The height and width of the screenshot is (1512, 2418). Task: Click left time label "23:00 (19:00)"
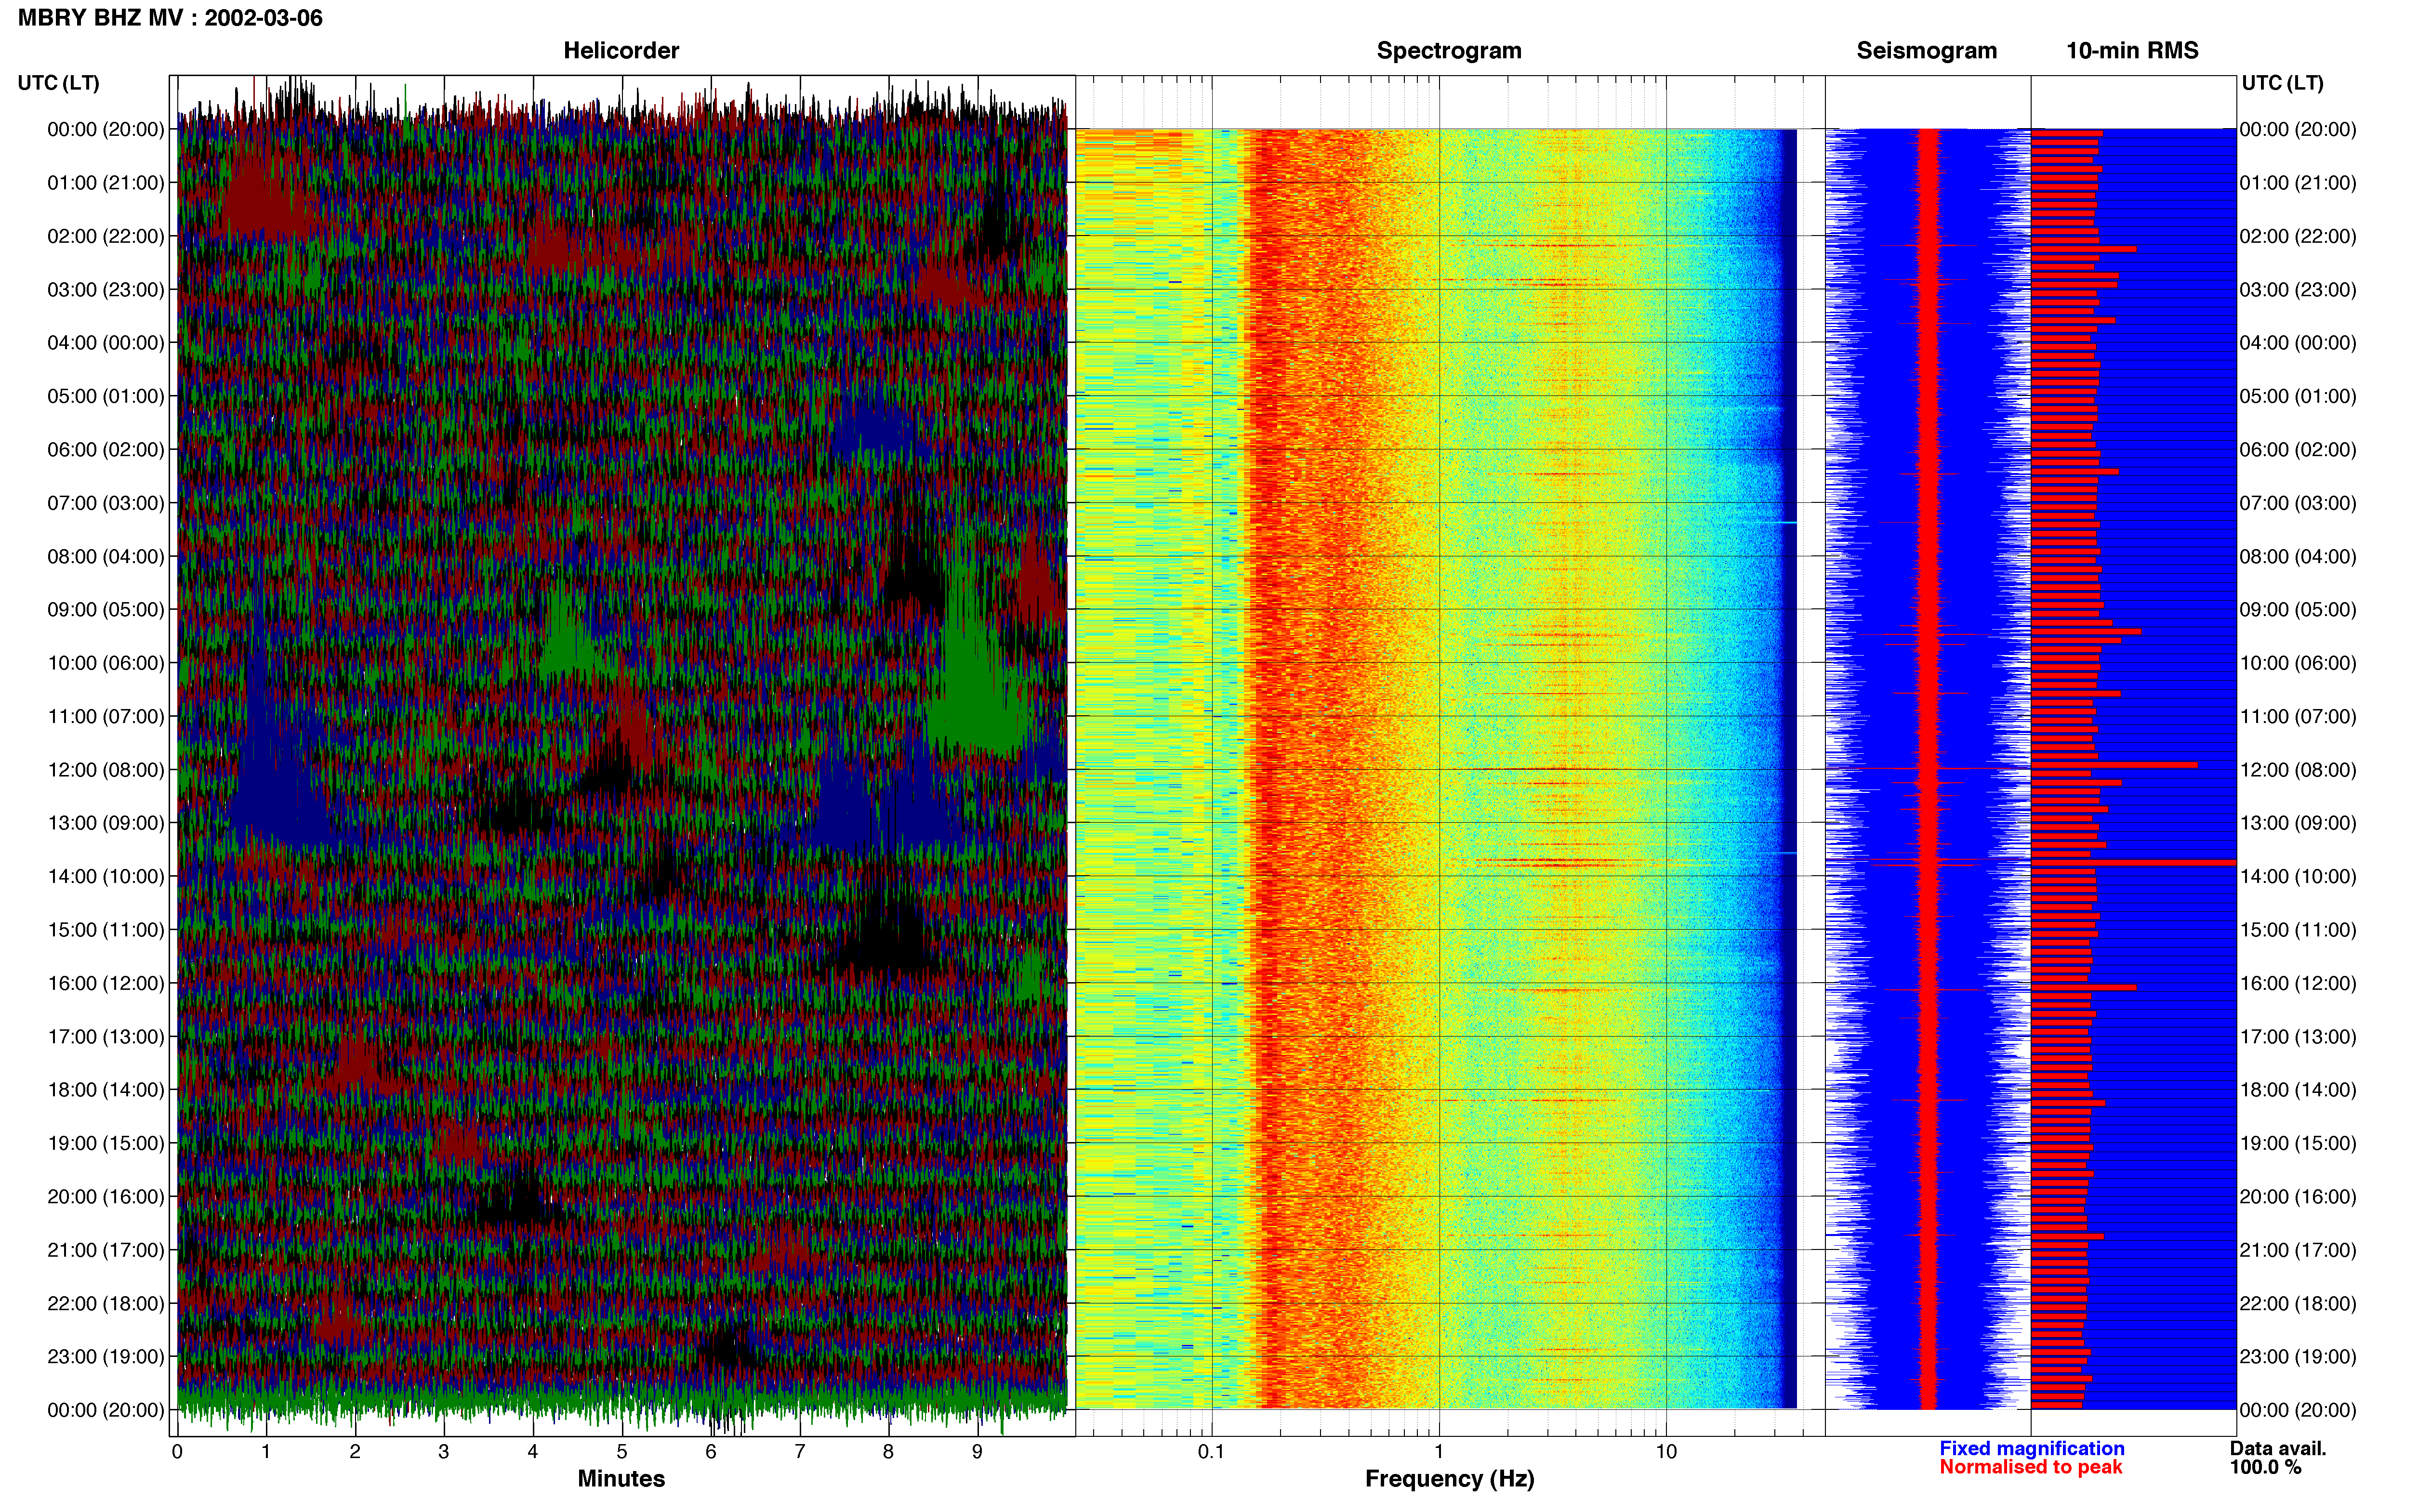click(106, 1357)
